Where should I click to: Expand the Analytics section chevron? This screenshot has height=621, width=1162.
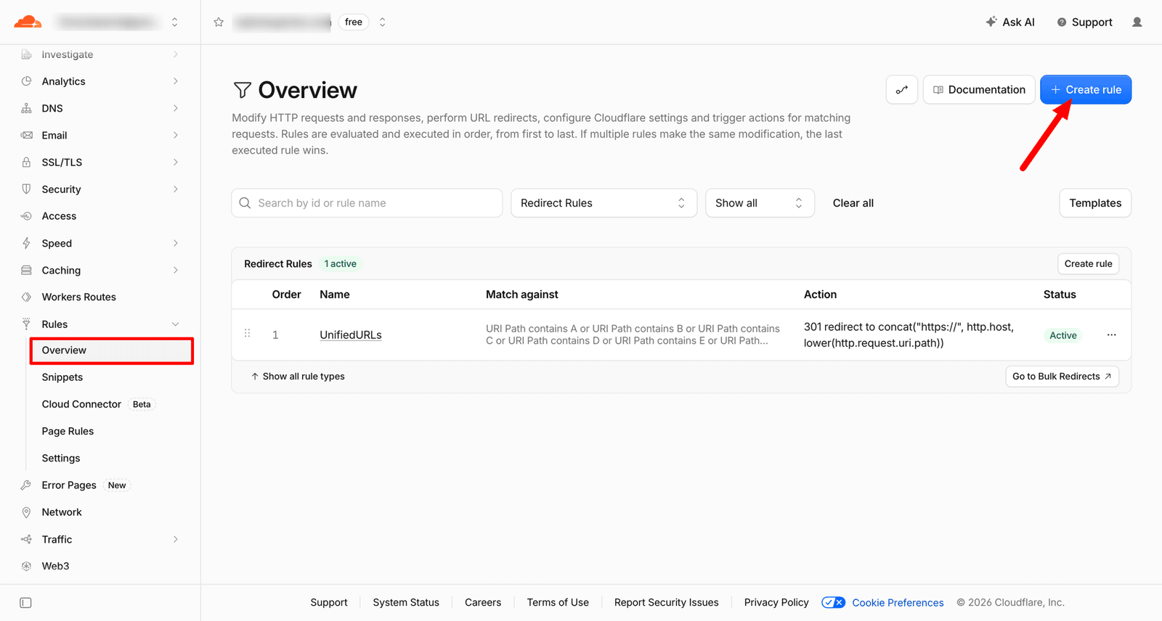(175, 81)
